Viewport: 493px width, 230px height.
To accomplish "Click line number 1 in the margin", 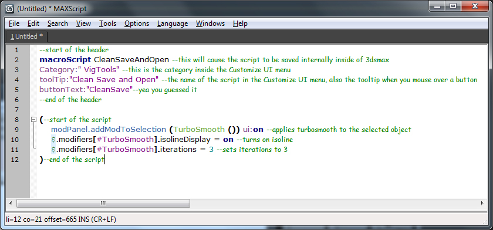I will [x=16, y=50].
